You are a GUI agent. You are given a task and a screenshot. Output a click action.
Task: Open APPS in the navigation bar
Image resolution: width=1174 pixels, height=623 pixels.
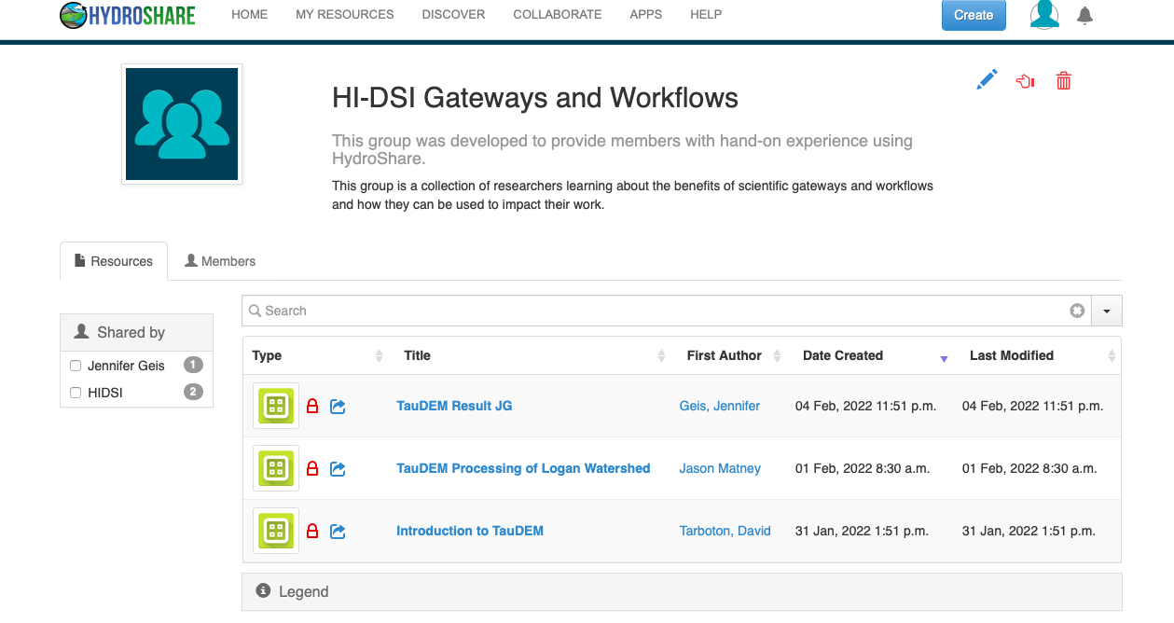646,14
